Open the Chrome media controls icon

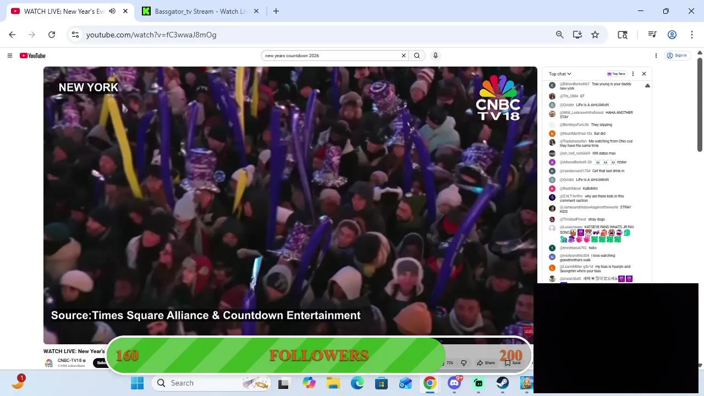[652, 35]
